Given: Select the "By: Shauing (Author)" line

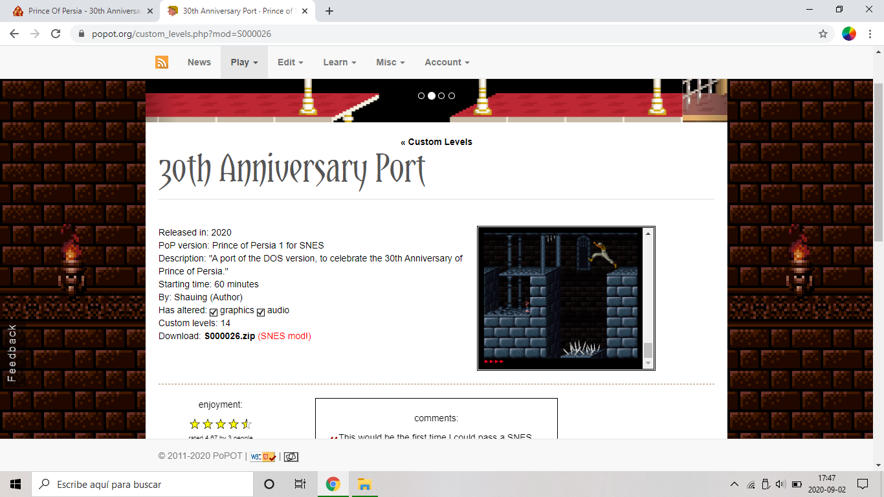Looking at the screenshot, I should click(x=201, y=297).
